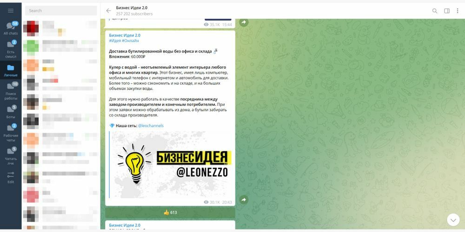Open the three-dot channel options menu
The height and width of the screenshot is (232, 465).
pyautogui.click(x=457, y=11)
